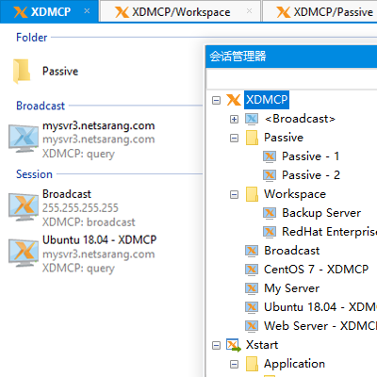Select the Ubuntu 18.04 - XDMCP session icon
377x377 pixels.
[x=24, y=254]
